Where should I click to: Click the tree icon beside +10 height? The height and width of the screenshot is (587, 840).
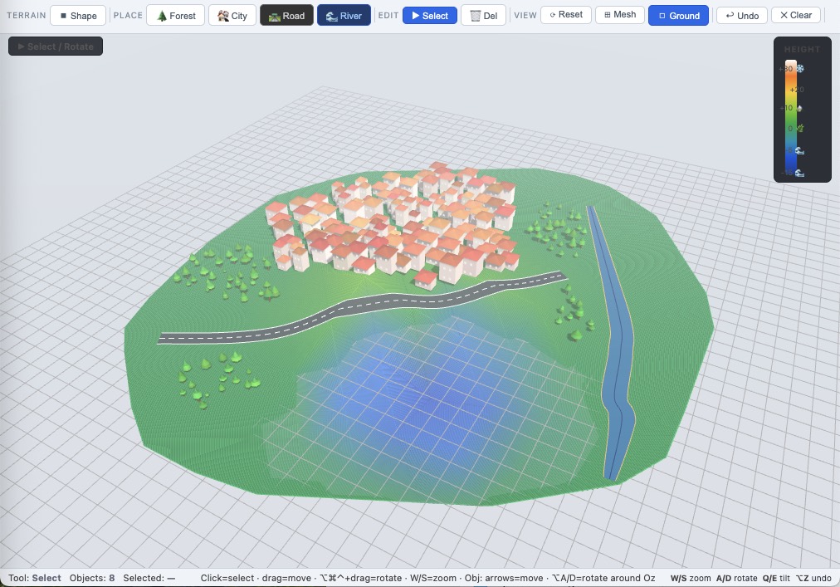pyautogui.click(x=799, y=108)
